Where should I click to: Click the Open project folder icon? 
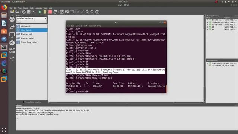(17, 12)
